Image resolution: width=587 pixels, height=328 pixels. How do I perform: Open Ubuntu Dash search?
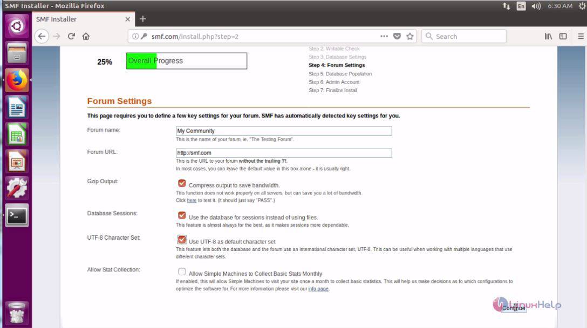pyautogui.click(x=17, y=26)
